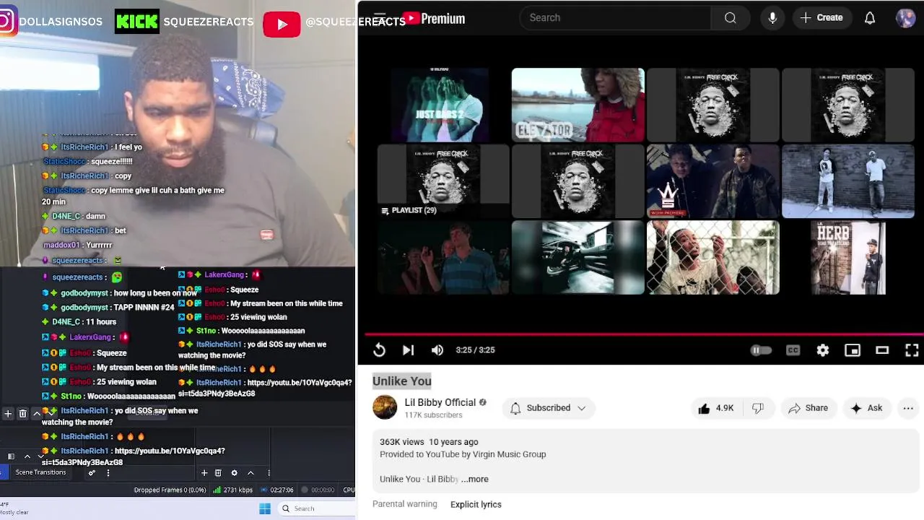Select the Scene Transitions tab in OBS
This screenshot has width=924, height=520.
tap(40, 472)
